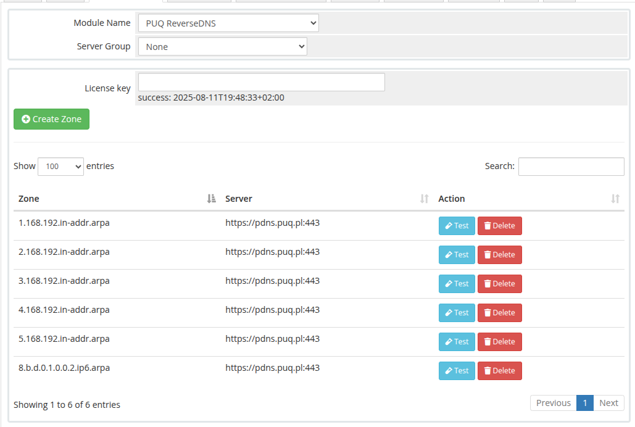Open the Module Name dropdown

(x=228, y=23)
